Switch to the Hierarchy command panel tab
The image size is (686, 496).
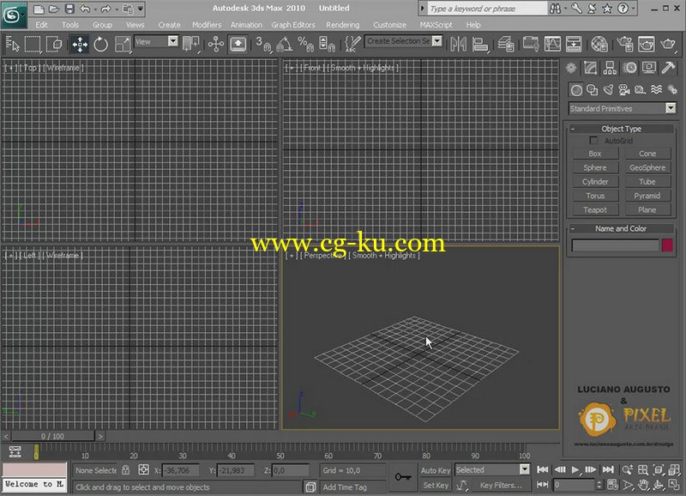(610, 68)
